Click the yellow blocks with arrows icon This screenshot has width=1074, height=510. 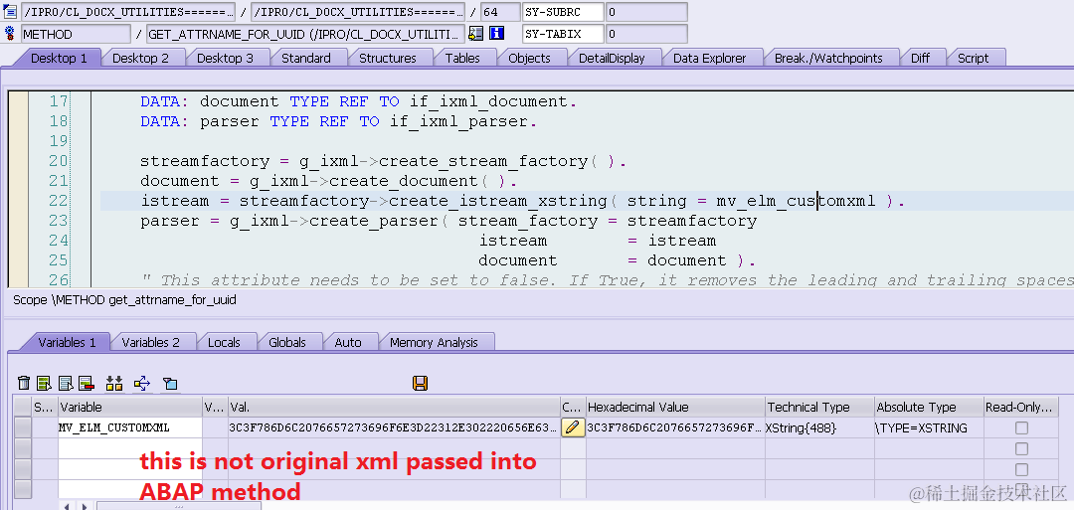114,384
